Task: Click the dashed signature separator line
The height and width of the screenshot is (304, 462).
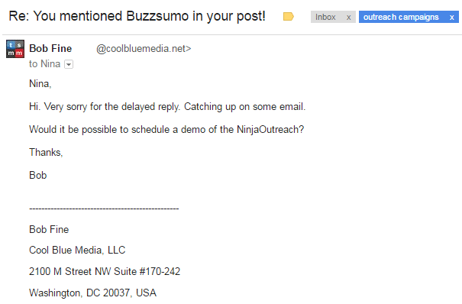Action: [x=104, y=209]
